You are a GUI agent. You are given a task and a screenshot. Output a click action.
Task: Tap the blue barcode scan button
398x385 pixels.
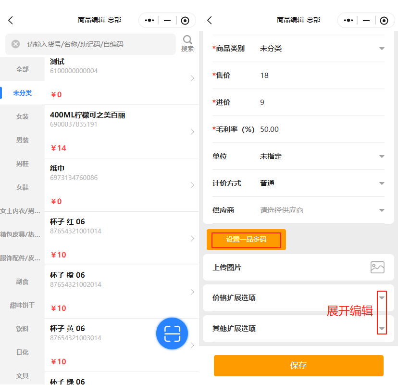coord(172,333)
